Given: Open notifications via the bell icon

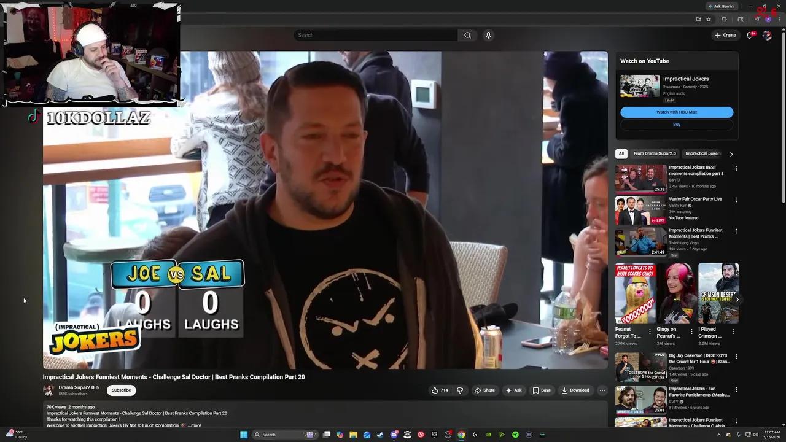Looking at the screenshot, I should (749, 35).
